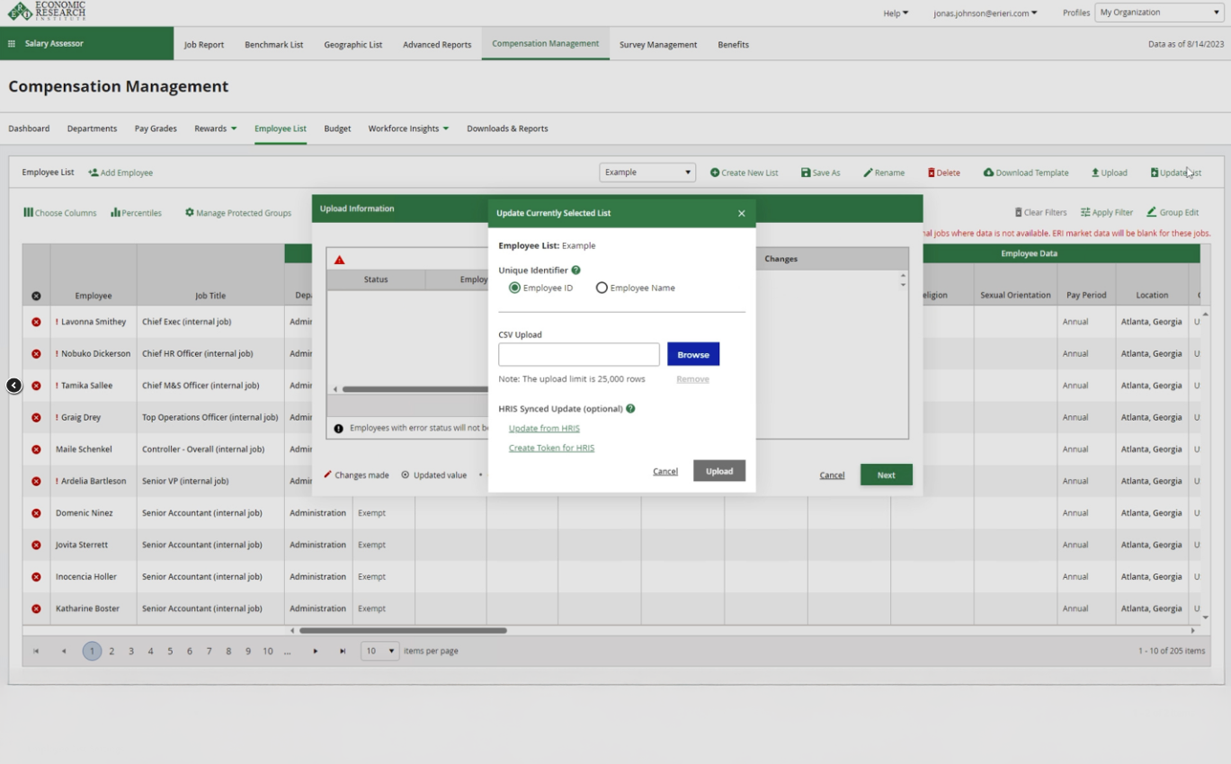Viewport: 1231px width, 764px height.
Task: Click the Add Employee icon
Action: coord(94,173)
